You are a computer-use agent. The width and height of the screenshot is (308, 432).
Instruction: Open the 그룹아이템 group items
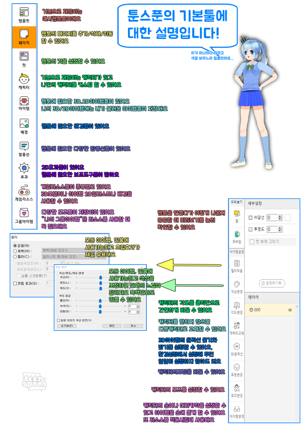[x=24, y=216]
